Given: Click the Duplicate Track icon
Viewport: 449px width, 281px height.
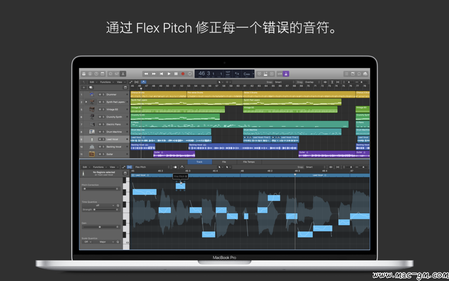Looking at the screenshot, I should (x=91, y=87).
